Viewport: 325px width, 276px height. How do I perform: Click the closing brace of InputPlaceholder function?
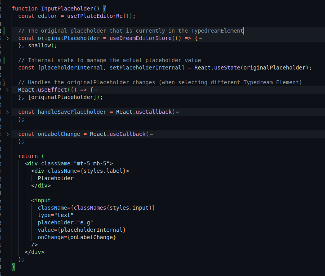click(x=13, y=267)
